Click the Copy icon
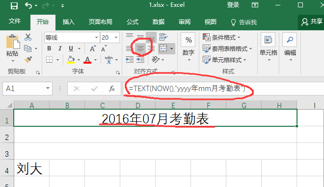Screen dimensions: 324x187 [x=27, y=48]
